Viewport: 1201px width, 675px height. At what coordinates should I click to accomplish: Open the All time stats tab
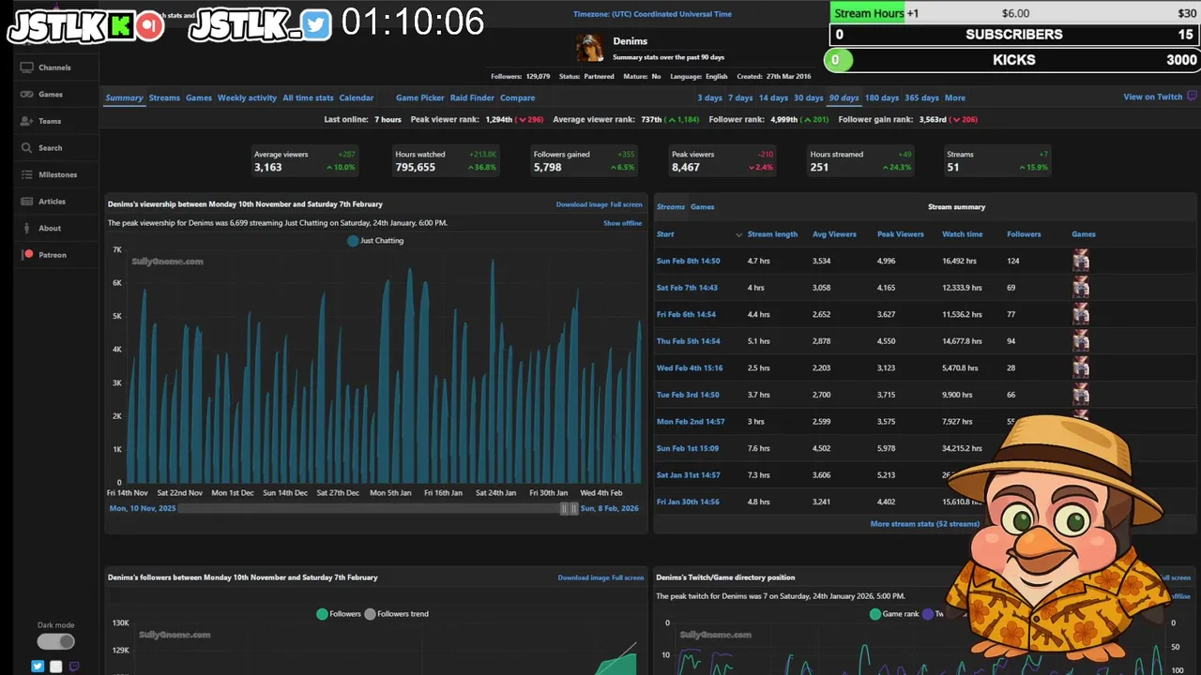[308, 97]
